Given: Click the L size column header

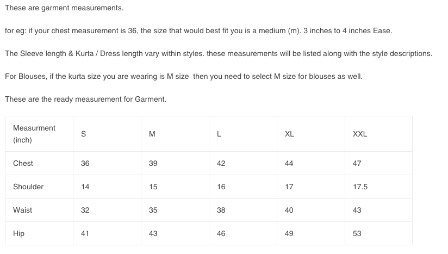Looking at the screenshot, I should [219, 134].
